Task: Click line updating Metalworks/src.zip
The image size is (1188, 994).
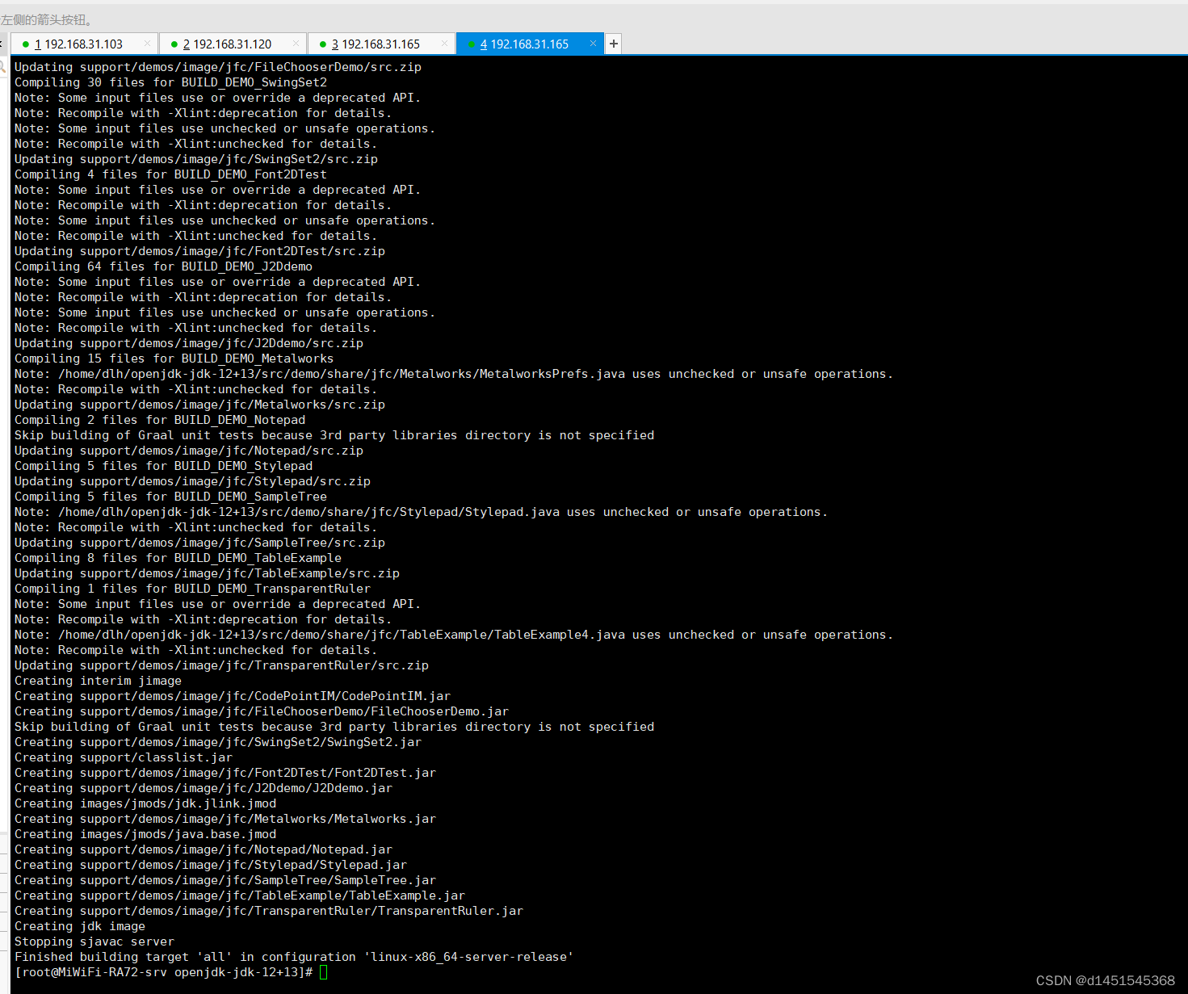Action: [199, 405]
